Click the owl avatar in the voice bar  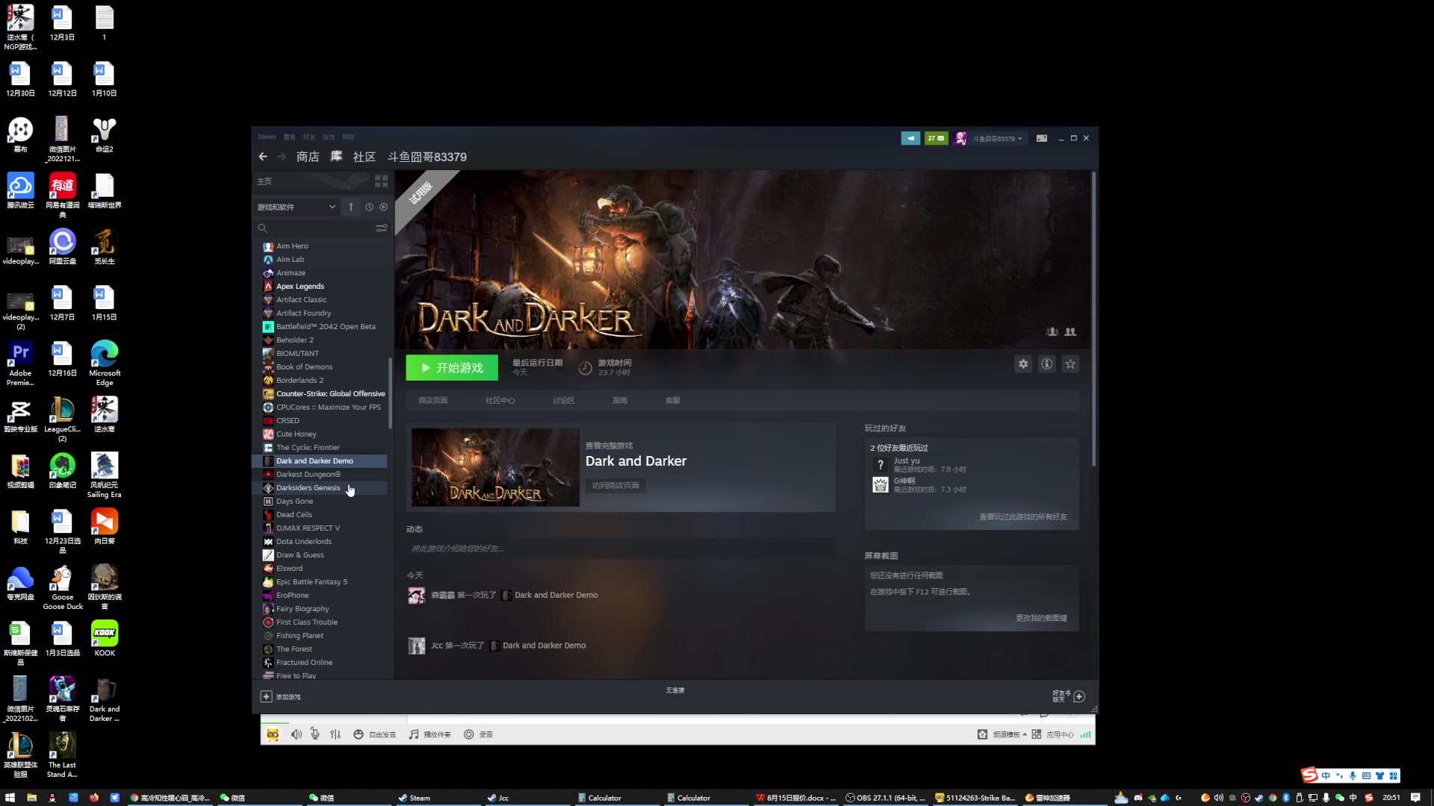273,734
